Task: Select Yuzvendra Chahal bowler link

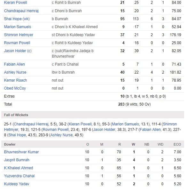Action: point(19,176)
